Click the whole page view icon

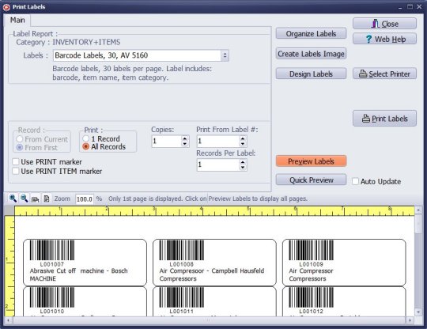[47, 199]
